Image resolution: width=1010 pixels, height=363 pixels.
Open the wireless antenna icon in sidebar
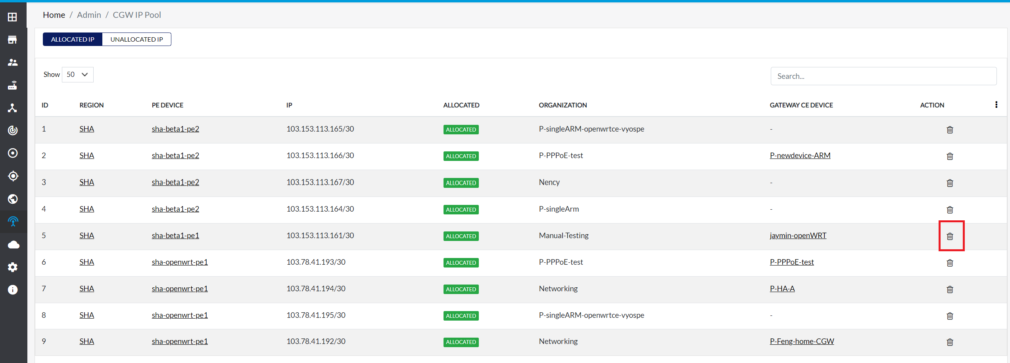(x=13, y=222)
